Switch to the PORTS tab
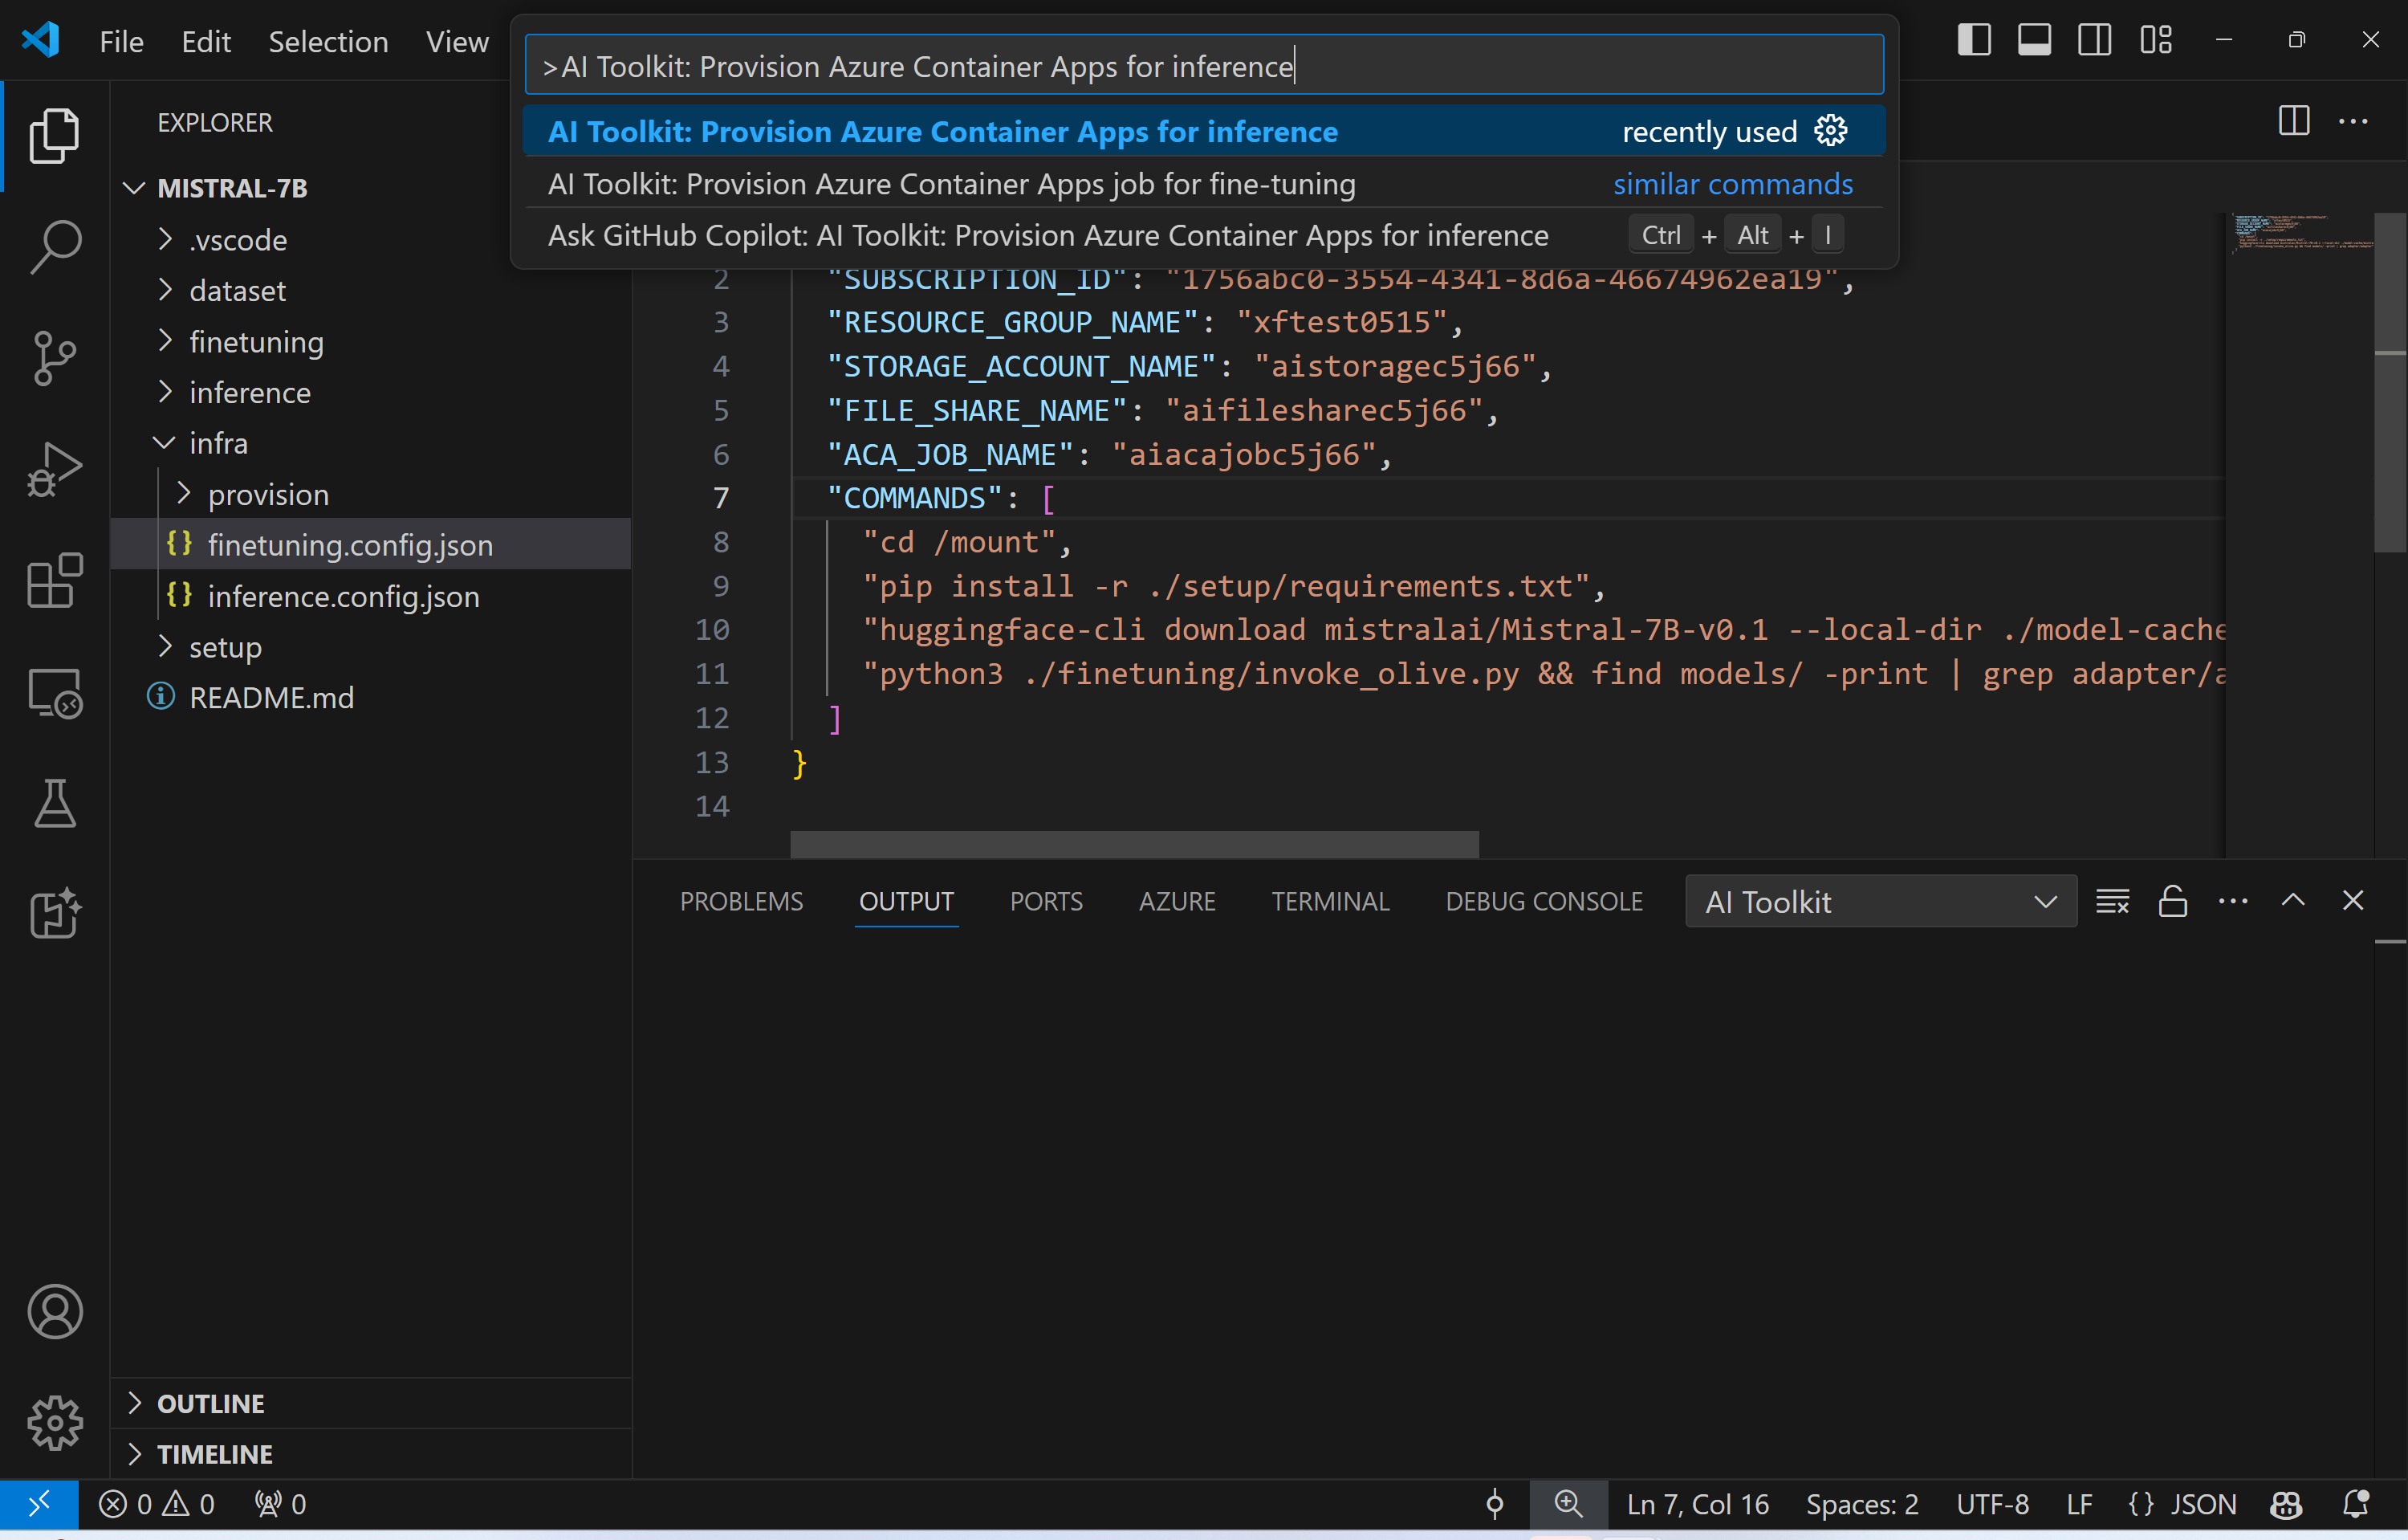This screenshot has height=1540, width=2408. 1046,902
